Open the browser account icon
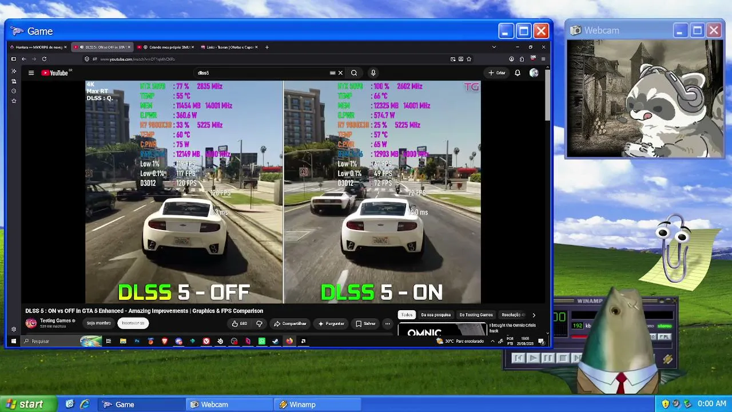This screenshot has width=732, height=412. coord(511,59)
